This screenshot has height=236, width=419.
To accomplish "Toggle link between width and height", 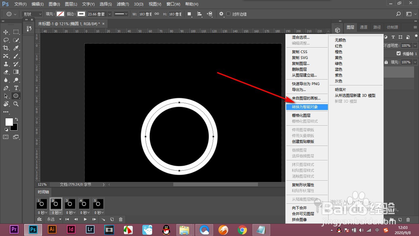I will point(157,14).
